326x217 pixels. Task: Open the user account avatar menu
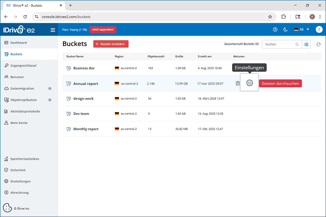pyautogui.click(x=319, y=30)
